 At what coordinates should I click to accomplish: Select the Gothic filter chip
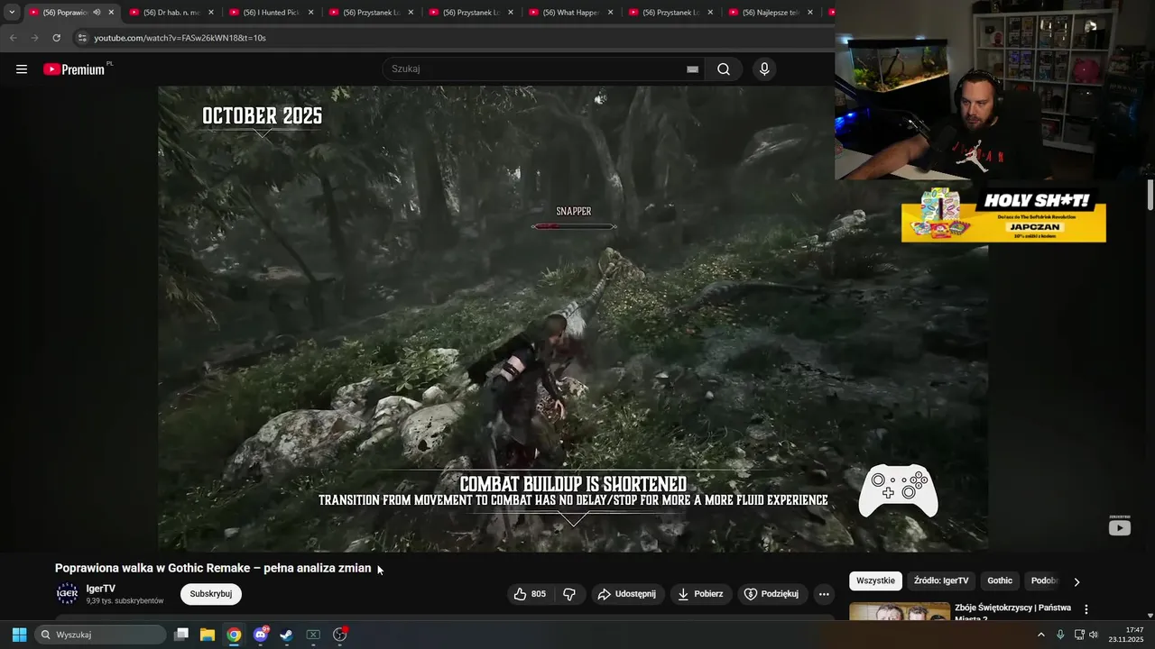pyautogui.click(x=1000, y=581)
